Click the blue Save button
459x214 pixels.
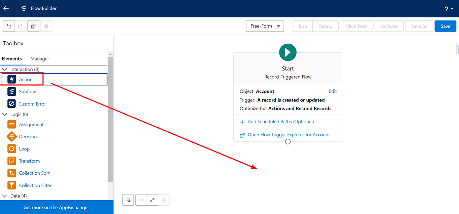pos(445,26)
